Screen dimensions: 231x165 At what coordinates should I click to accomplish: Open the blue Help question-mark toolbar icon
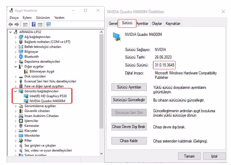coord(34,24)
